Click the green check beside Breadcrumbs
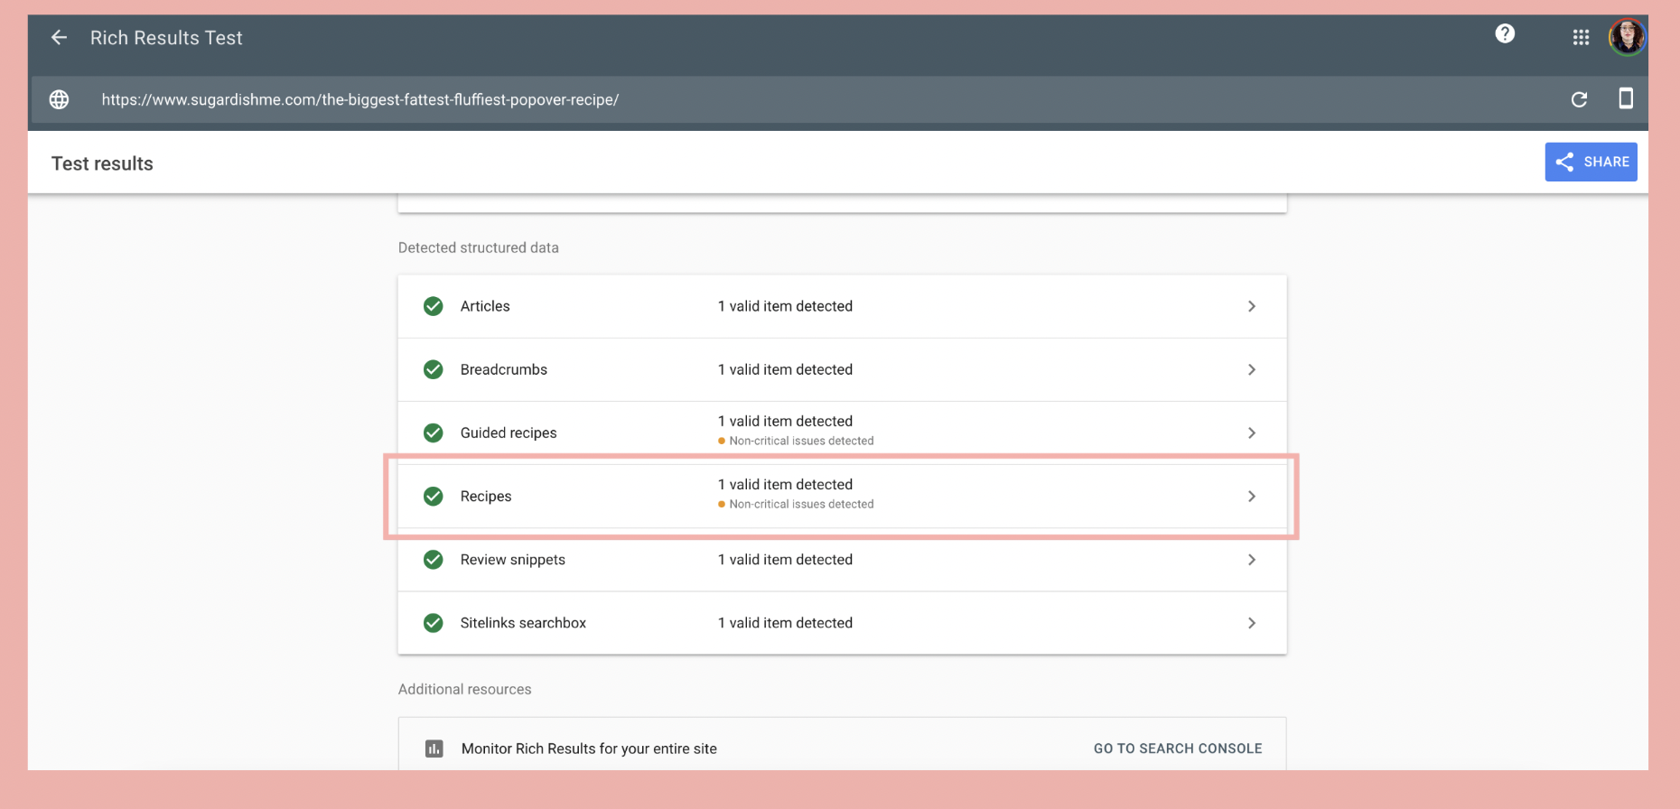The width and height of the screenshot is (1680, 809). 434,369
